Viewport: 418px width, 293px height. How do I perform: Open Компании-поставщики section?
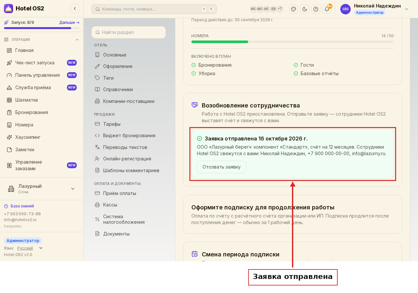(x=129, y=101)
